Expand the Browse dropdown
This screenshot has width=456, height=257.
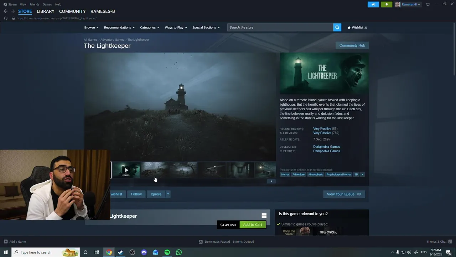[x=92, y=27]
